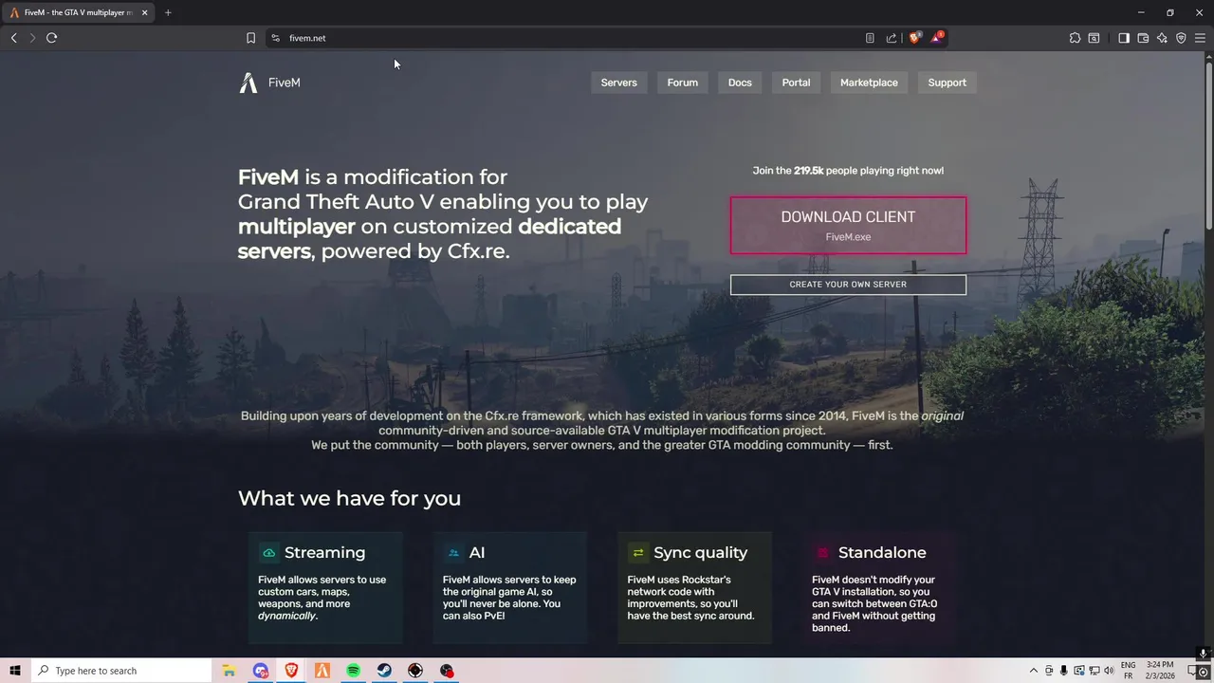Image resolution: width=1214 pixels, height=683 pixels.
Task: Open a new tab with plus button
Action: click(168, 12)
